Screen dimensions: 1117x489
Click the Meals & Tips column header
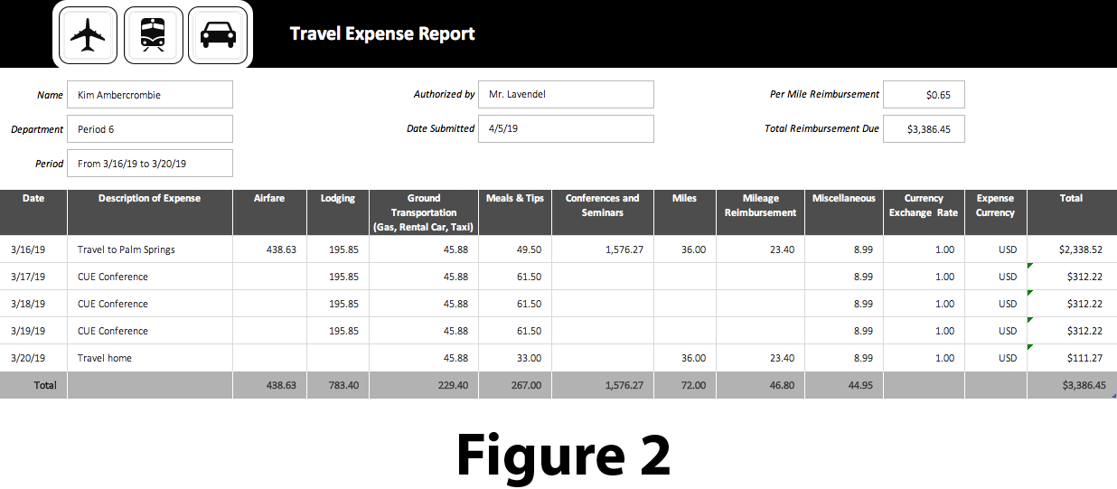(x=515, y=199)
